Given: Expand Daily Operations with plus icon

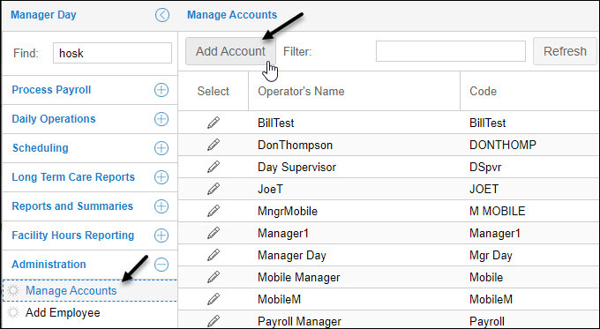Looking at the screenshot, I should (x=161, y=119).
